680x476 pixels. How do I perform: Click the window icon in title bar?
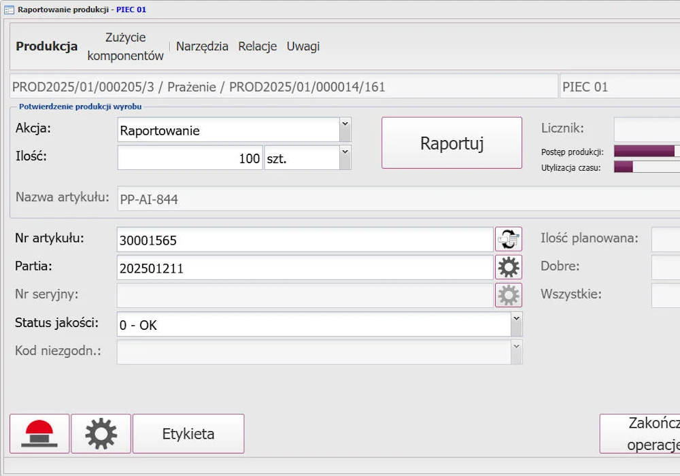(x=9, y=10)
